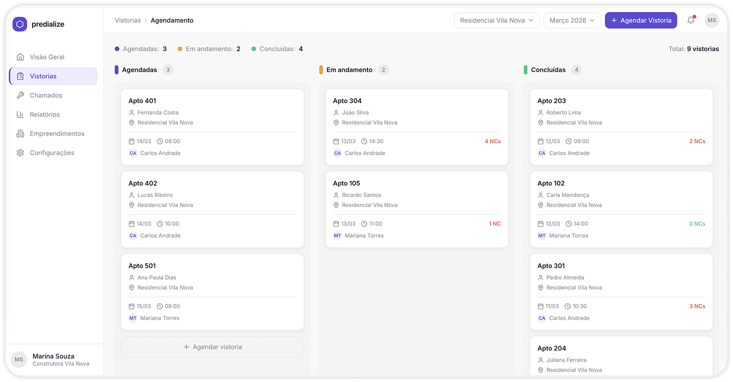Click the purple Agendar Vistoria button
Screen dimensions: 733x382
point(641,20)
